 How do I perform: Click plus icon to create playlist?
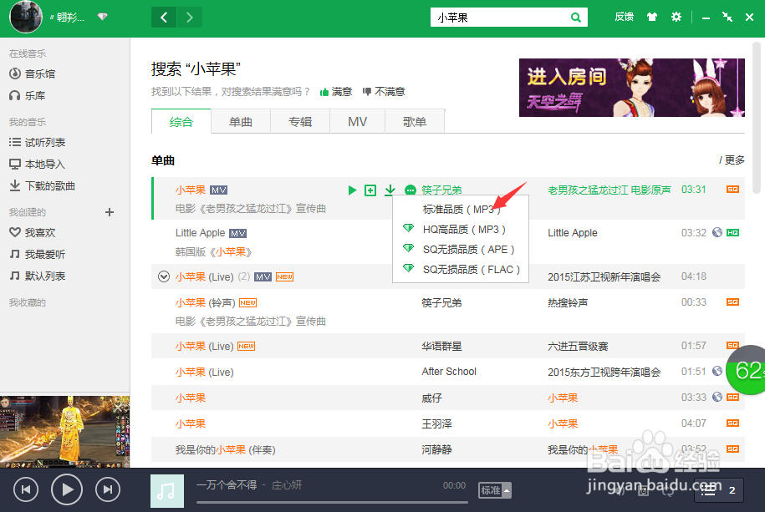(x=110, y=212)
